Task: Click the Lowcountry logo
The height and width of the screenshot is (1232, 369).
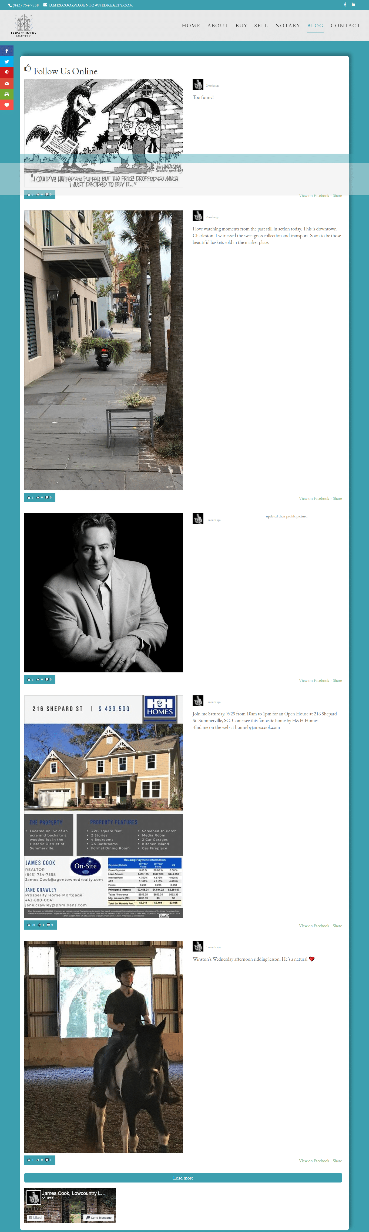Action: coord(24,25)
